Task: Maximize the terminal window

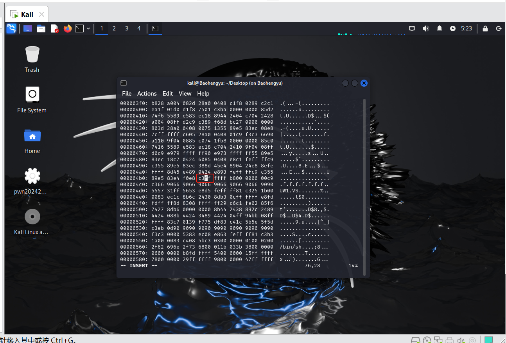Action: point(355,83)
